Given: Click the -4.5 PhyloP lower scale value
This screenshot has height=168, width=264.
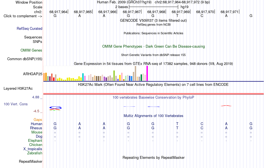Looking at the screenshot, I should click(36, 111).
